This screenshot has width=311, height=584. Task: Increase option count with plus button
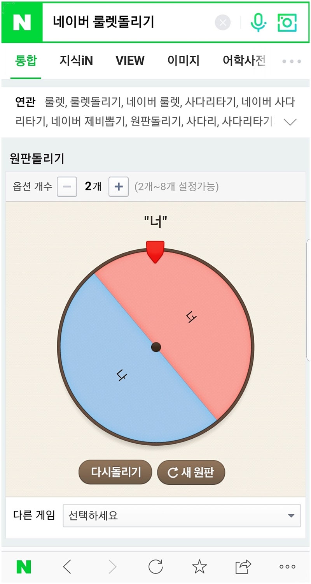(x=119, y=187)
